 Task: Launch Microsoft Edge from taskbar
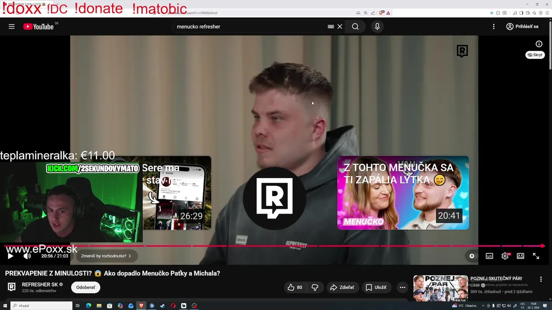(x=88, y=306)
